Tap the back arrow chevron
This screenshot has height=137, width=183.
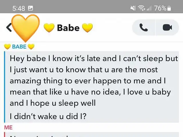pos(9,27)
